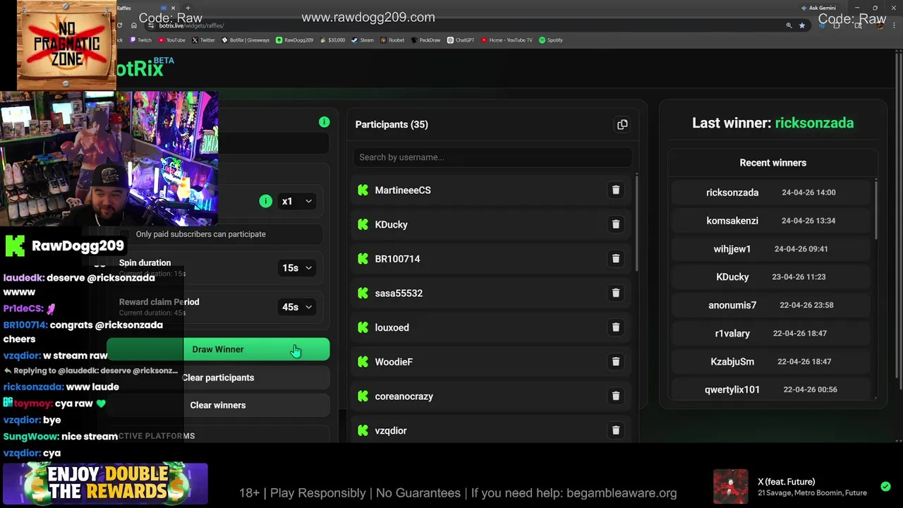Open the Spotify bookmark
903x508 pixels.
pyautogui.click(x=551, y=40)
